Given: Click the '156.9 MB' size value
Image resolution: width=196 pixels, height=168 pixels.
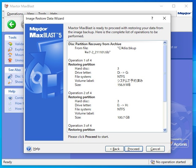Looking at the screenshot, I should (x=124, y=85).
